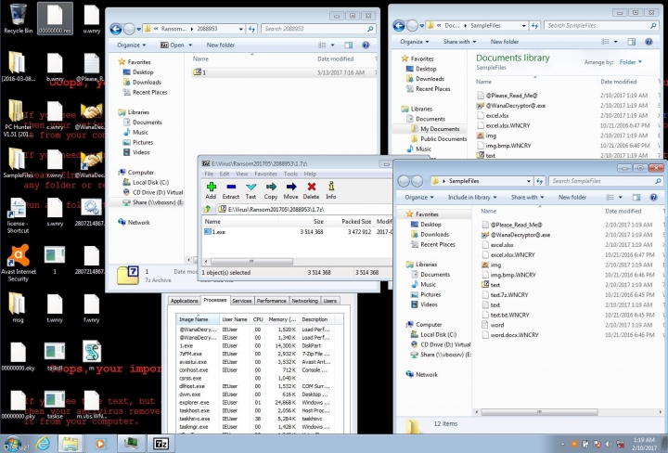Open address bar history dropdown in front SampleFiles
Screen dimensions: 668x453
coord(529,181)
